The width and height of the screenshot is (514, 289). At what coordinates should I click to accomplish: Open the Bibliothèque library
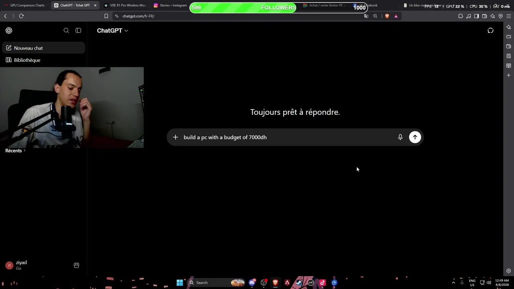coord(44,60)
